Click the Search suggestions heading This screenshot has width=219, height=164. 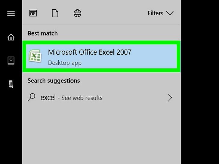[x=54, y=80]
